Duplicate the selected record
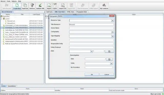This screenshot has height=95, width=164. (x=25, y=6)
